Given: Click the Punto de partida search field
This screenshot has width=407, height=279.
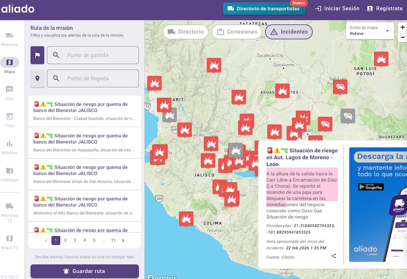Looking at the screenshot, I should pos(93,55).
